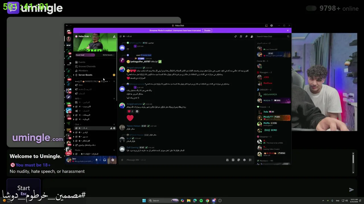364x204 pixels.
Task: Open sticker picker
Action: tap(239, 160)
